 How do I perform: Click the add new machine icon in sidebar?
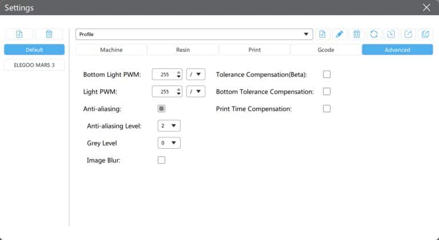pyautogui.click(x=19, y=34)
